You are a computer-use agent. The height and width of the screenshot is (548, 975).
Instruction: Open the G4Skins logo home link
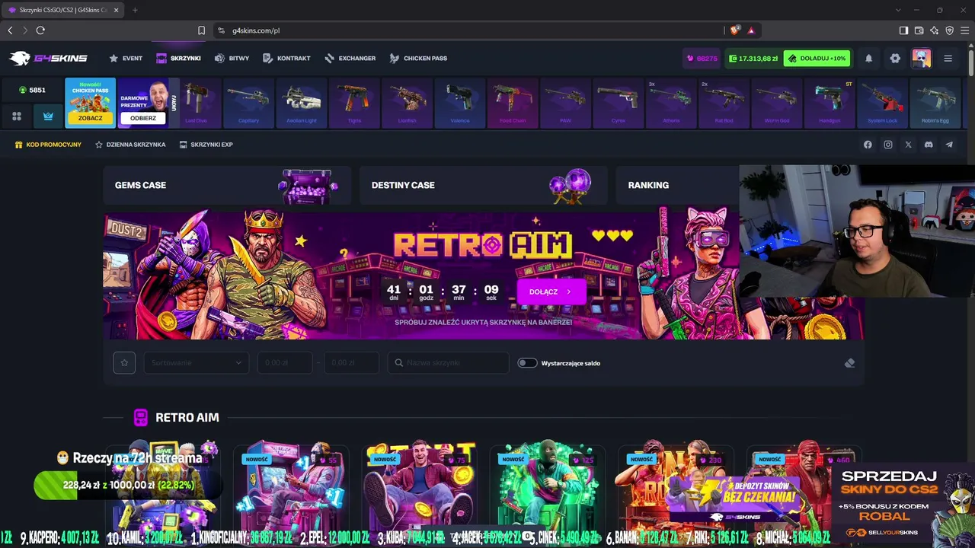pyautogui.click(x=48, y=59)
